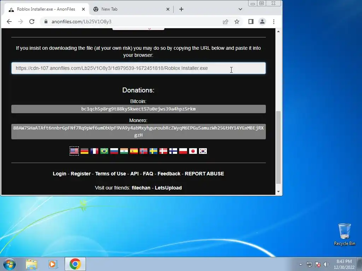Screen dimensions: 362x271
Task: Select the Japanese flag language
Action: pyautogui.click(x=193, y=151)
